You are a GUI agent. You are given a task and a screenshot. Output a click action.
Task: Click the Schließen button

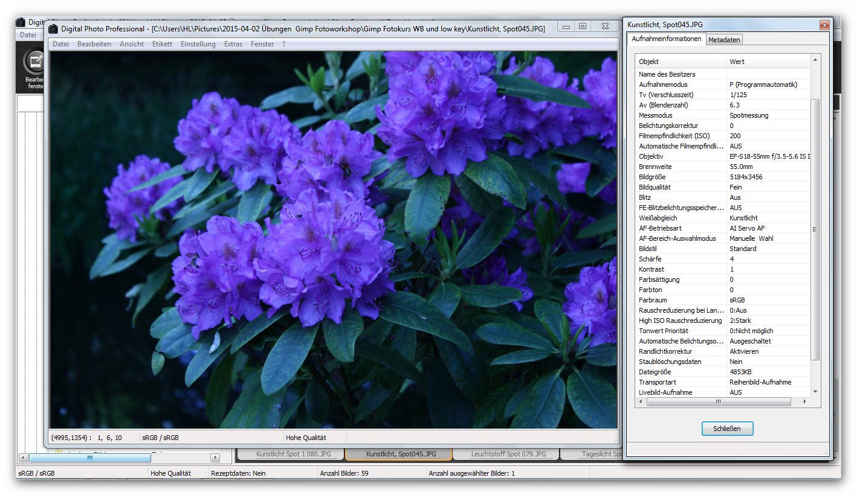[728, 429]
